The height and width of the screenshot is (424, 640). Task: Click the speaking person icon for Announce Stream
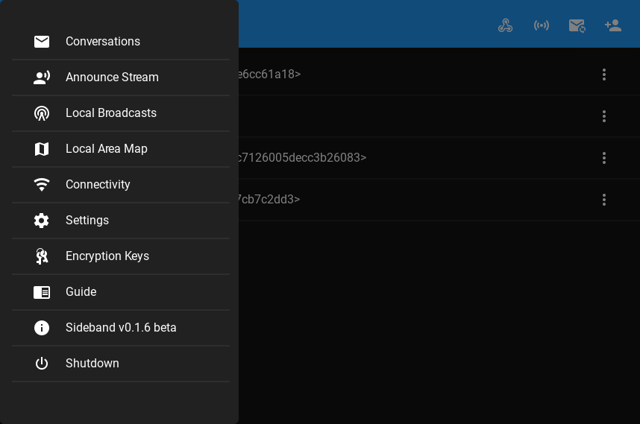click(x=42, y=77)
